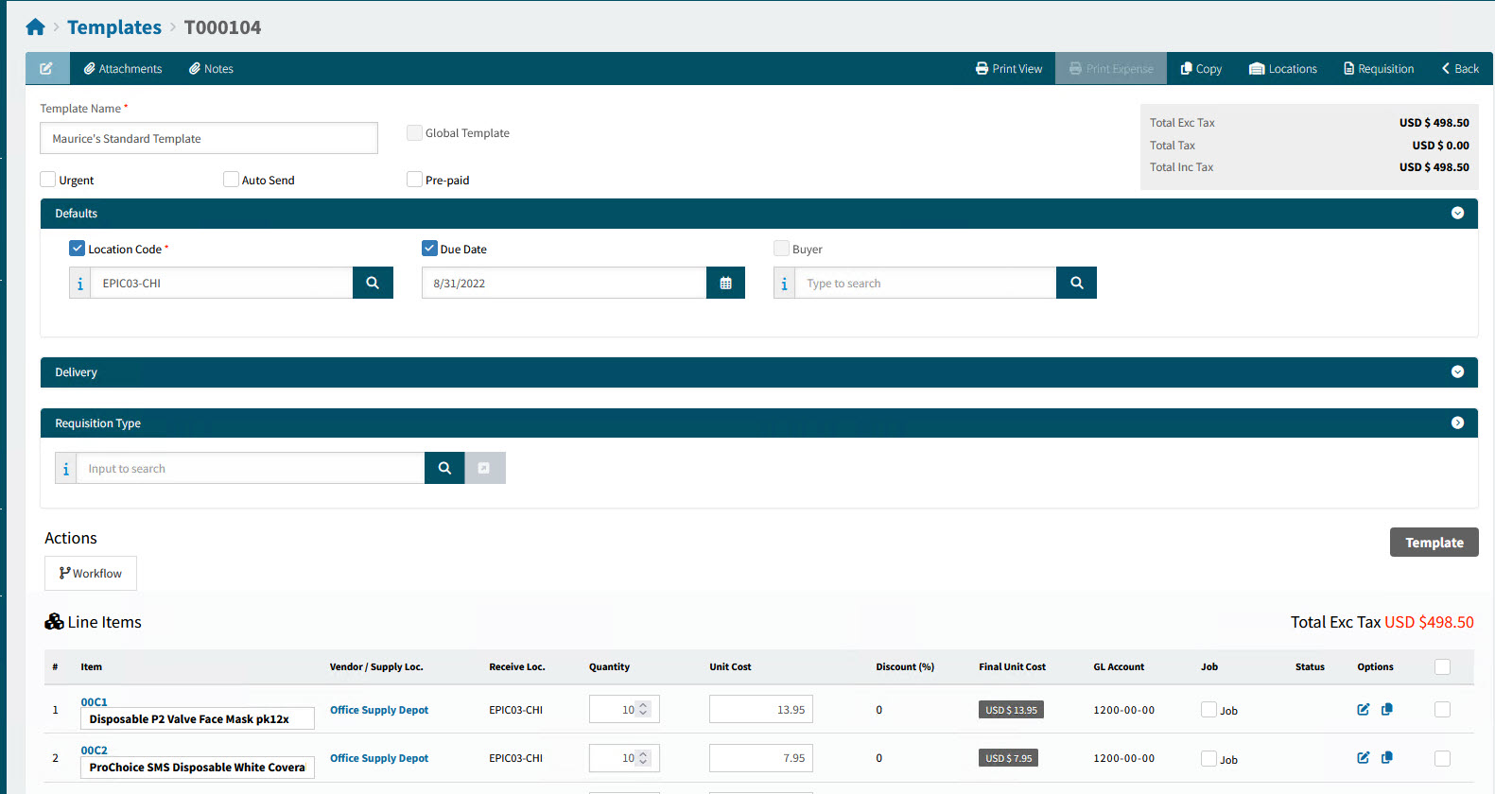1495x794 pixels.
Task: Click the Template Name input field
Action: pyautogui.click(x=209, y=139)
